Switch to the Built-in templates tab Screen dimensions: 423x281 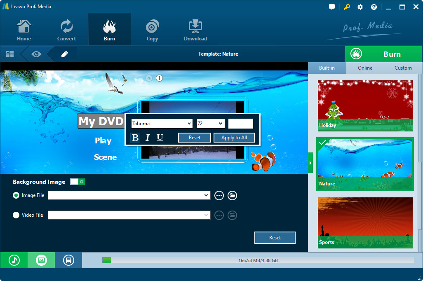pyautogui.click(x=327, y=68)
